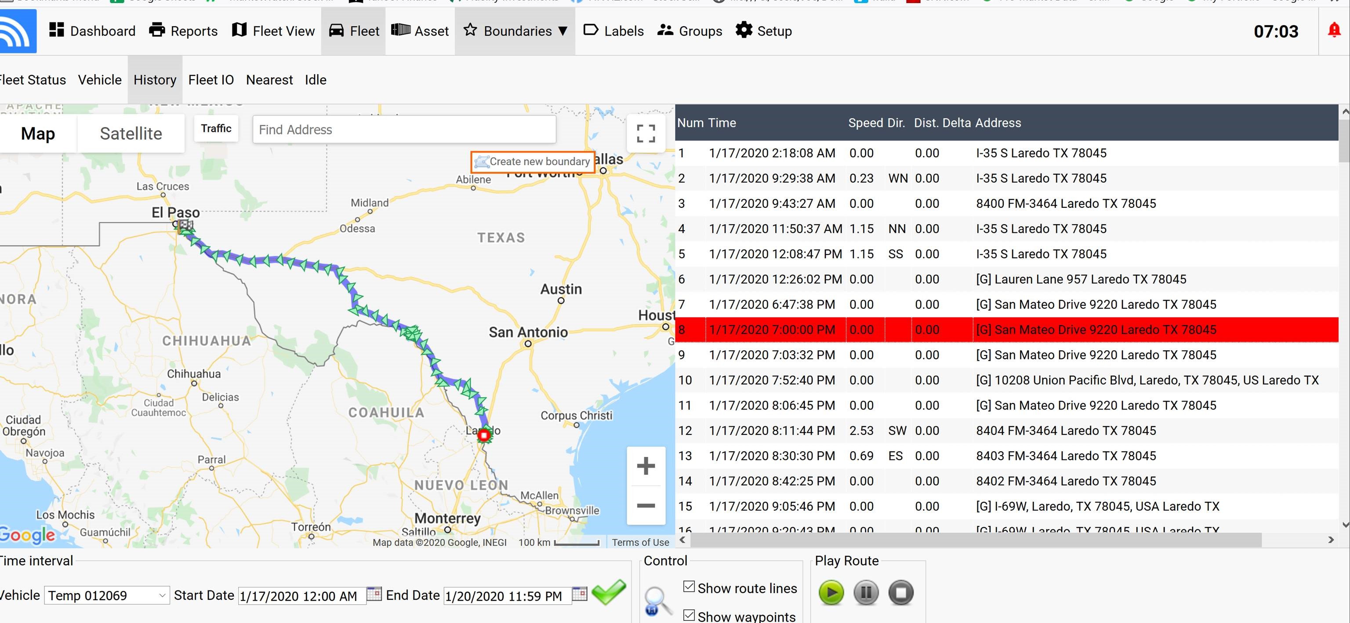Toggle map fullscreen view icon
Screen dimensions: 1350x623
(646, 134)
